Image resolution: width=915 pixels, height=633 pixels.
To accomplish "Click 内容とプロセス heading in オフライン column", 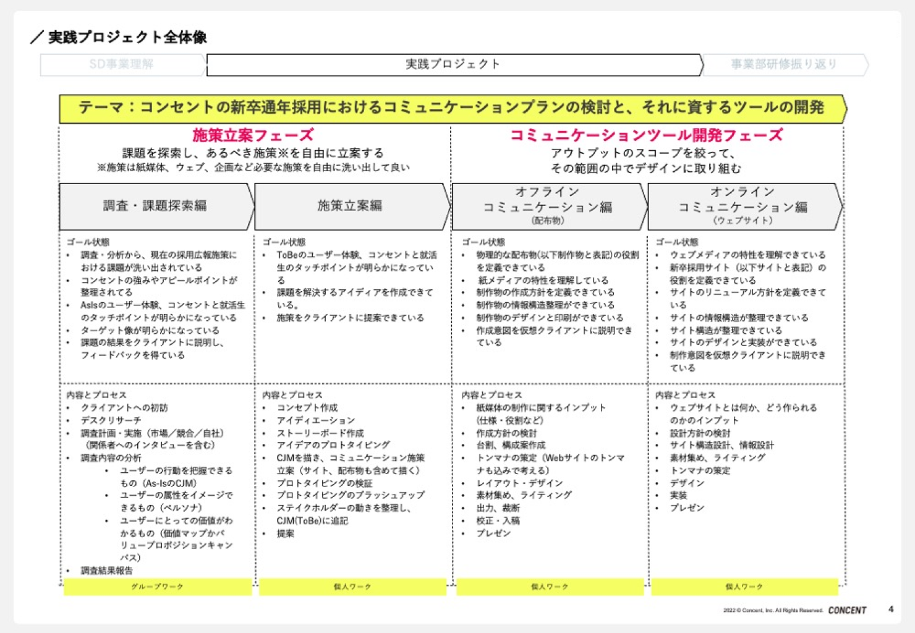I will [x=492, y=394].
